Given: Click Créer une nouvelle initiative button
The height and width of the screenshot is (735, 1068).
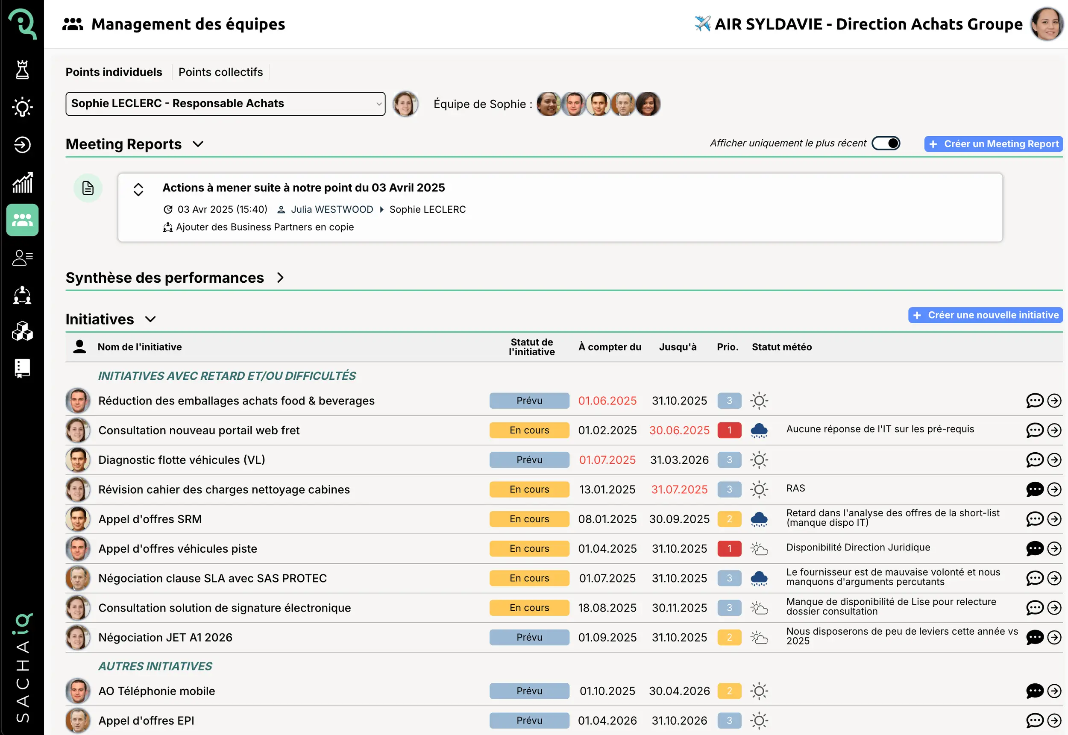Looking at the screenshot, I should (x=985, y=315).
